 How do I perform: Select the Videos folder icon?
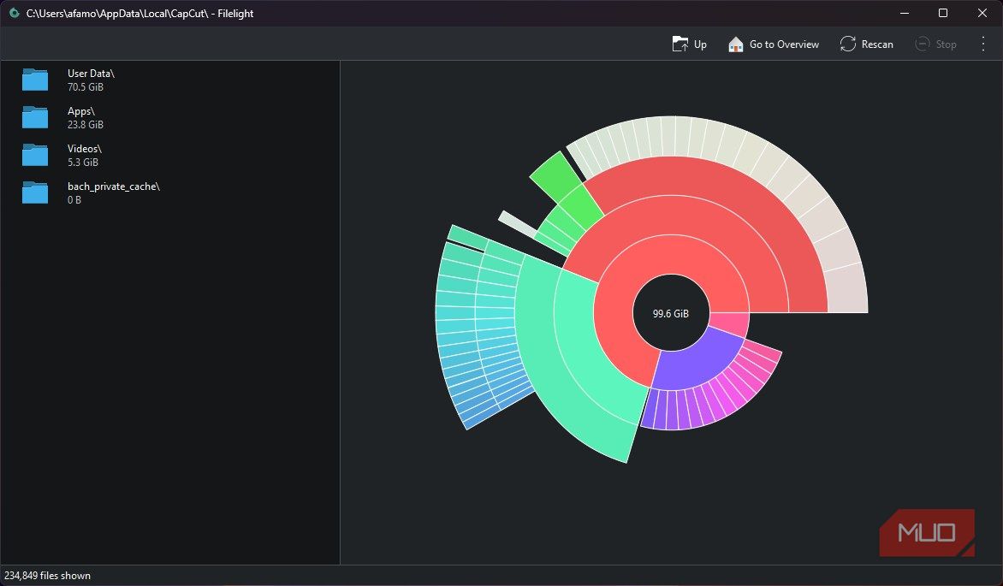tap(35, 155)
